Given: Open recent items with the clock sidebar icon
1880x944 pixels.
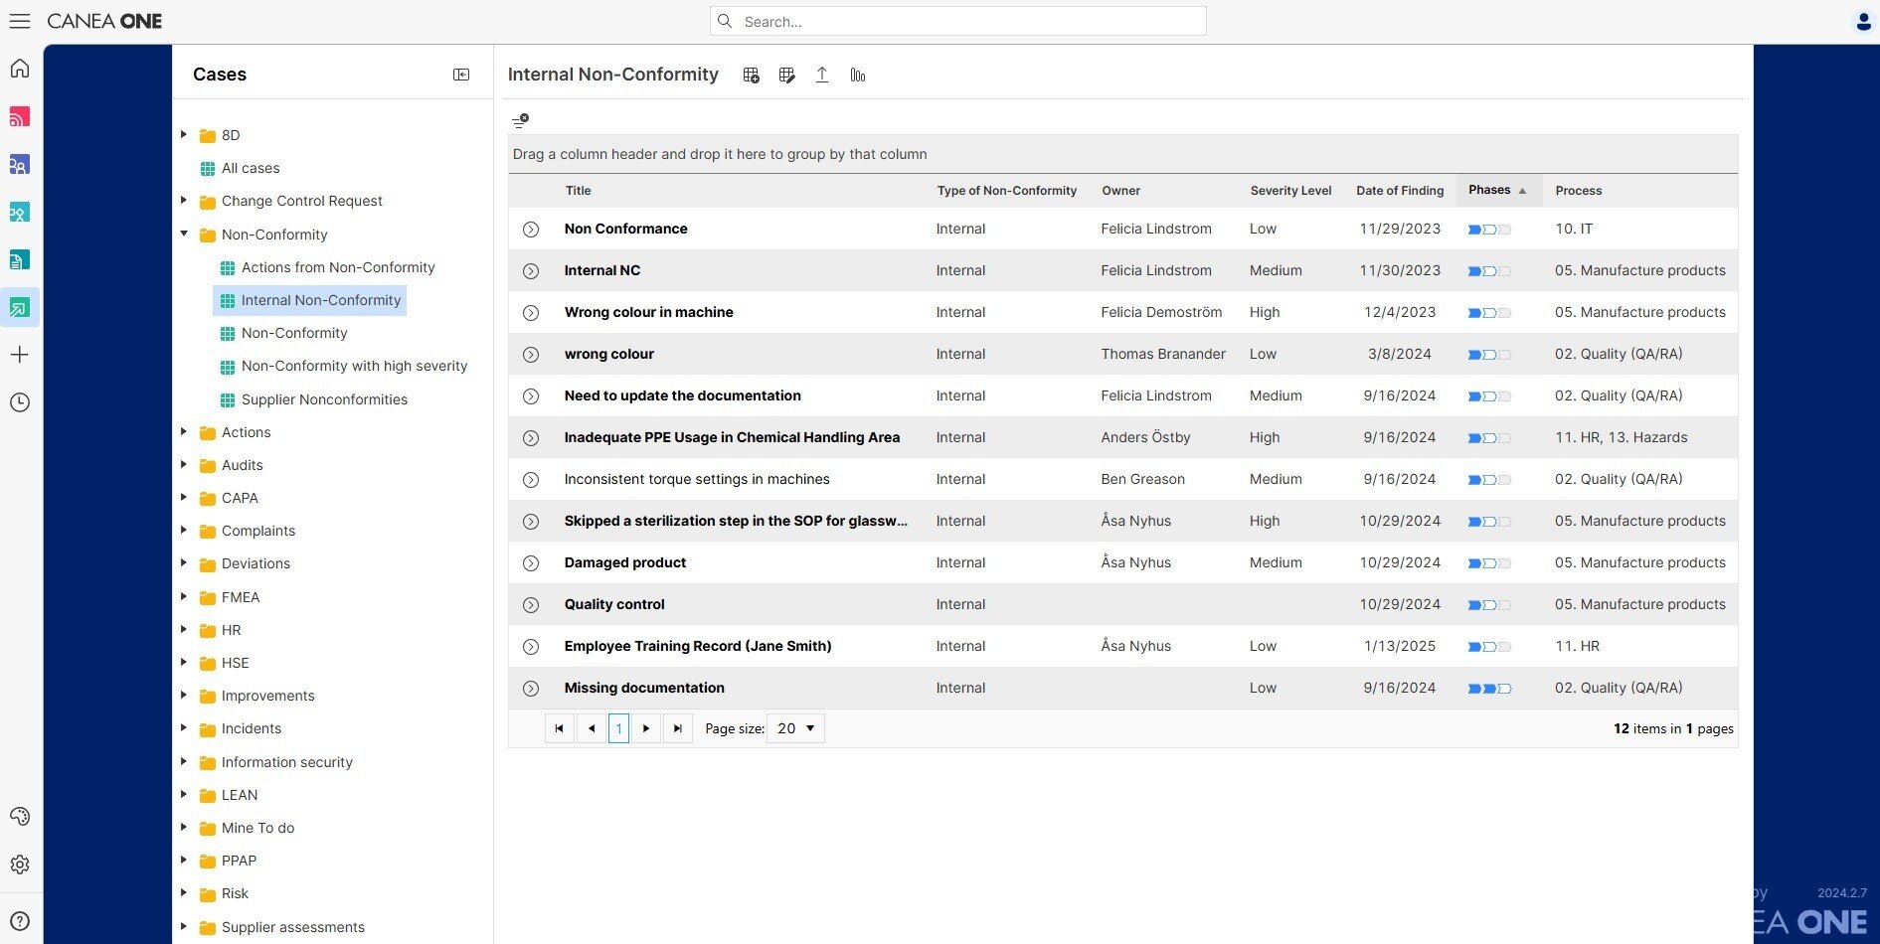Looking at the screenshot, I should pyautogui.click(x=20, y=402).
